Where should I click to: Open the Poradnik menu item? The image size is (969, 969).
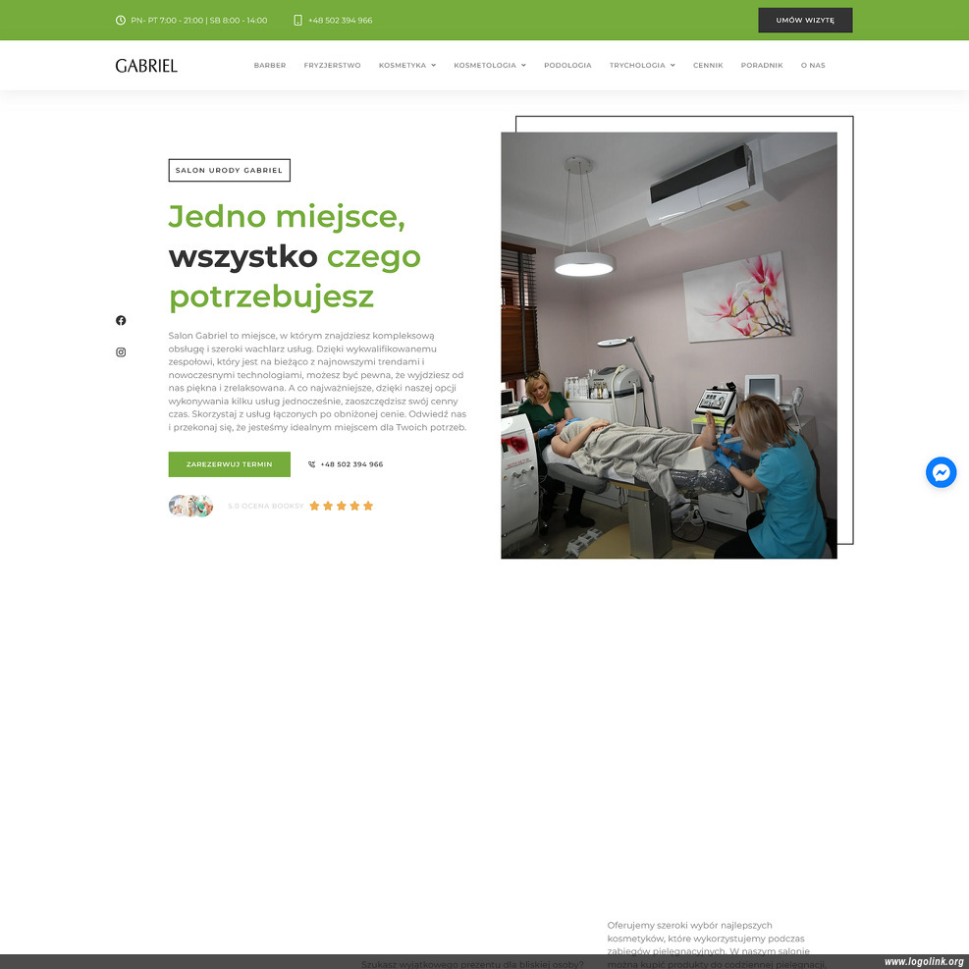[x=762, y=66]
